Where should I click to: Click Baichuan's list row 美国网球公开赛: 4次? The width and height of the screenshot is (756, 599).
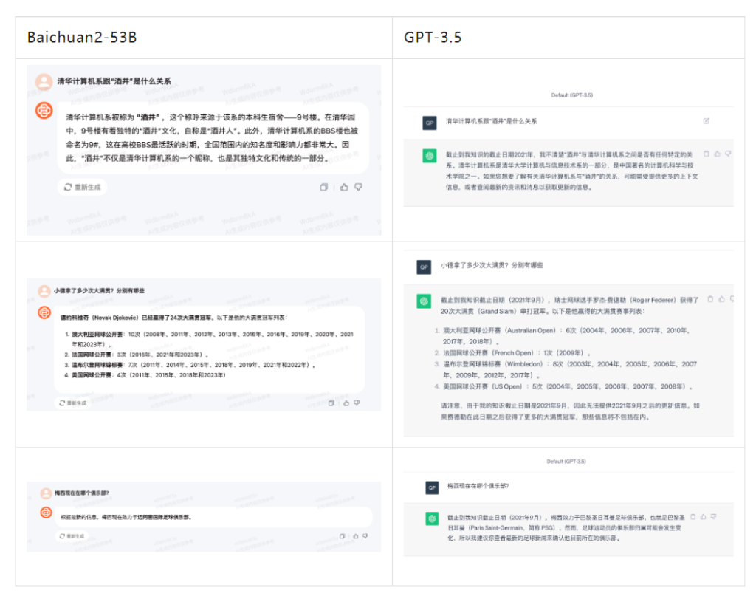(x=145, y=375)
